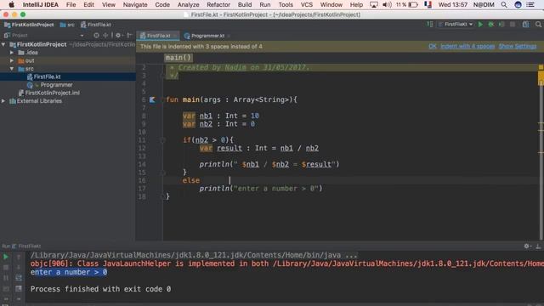Click the battery status icon
The width and height of the screenshot is (544, 306).
(413, 5)
